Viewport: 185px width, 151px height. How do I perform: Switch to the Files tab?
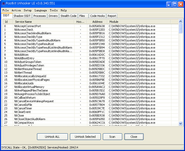[83, 16]
